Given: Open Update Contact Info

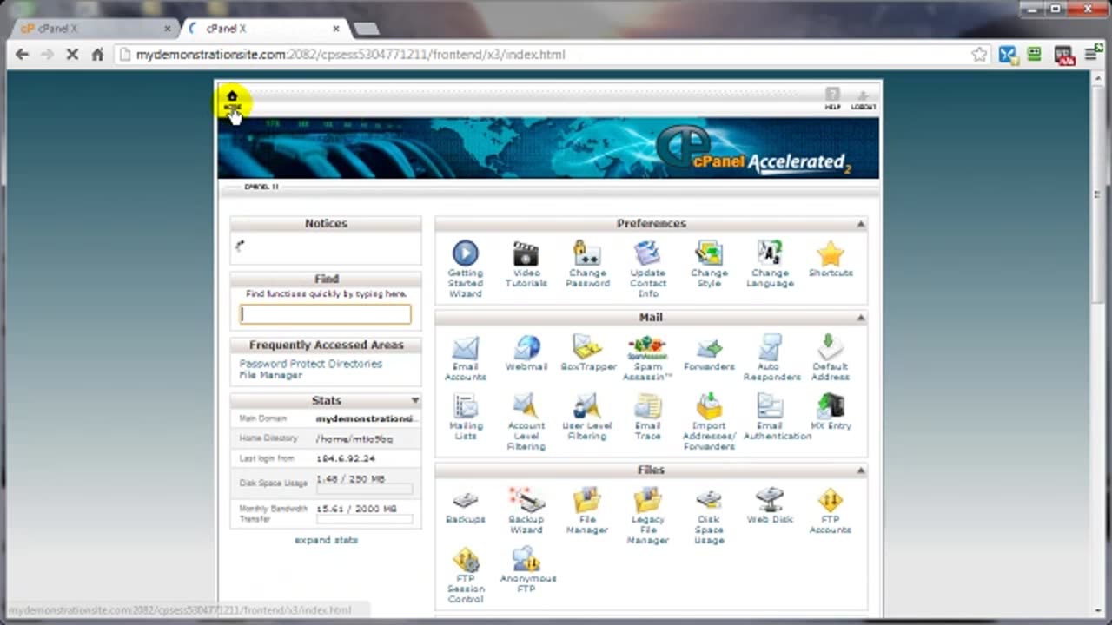Looking at the screenshot, I should click(x=648, y=268).
